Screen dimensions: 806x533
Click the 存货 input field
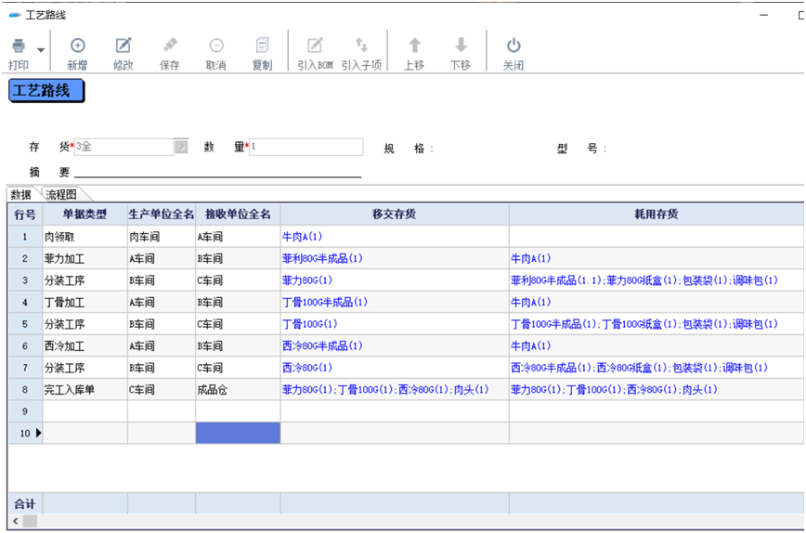[123, 147]
